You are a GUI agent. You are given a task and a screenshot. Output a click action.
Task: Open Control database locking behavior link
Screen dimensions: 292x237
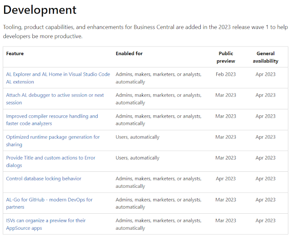(44, 179)
